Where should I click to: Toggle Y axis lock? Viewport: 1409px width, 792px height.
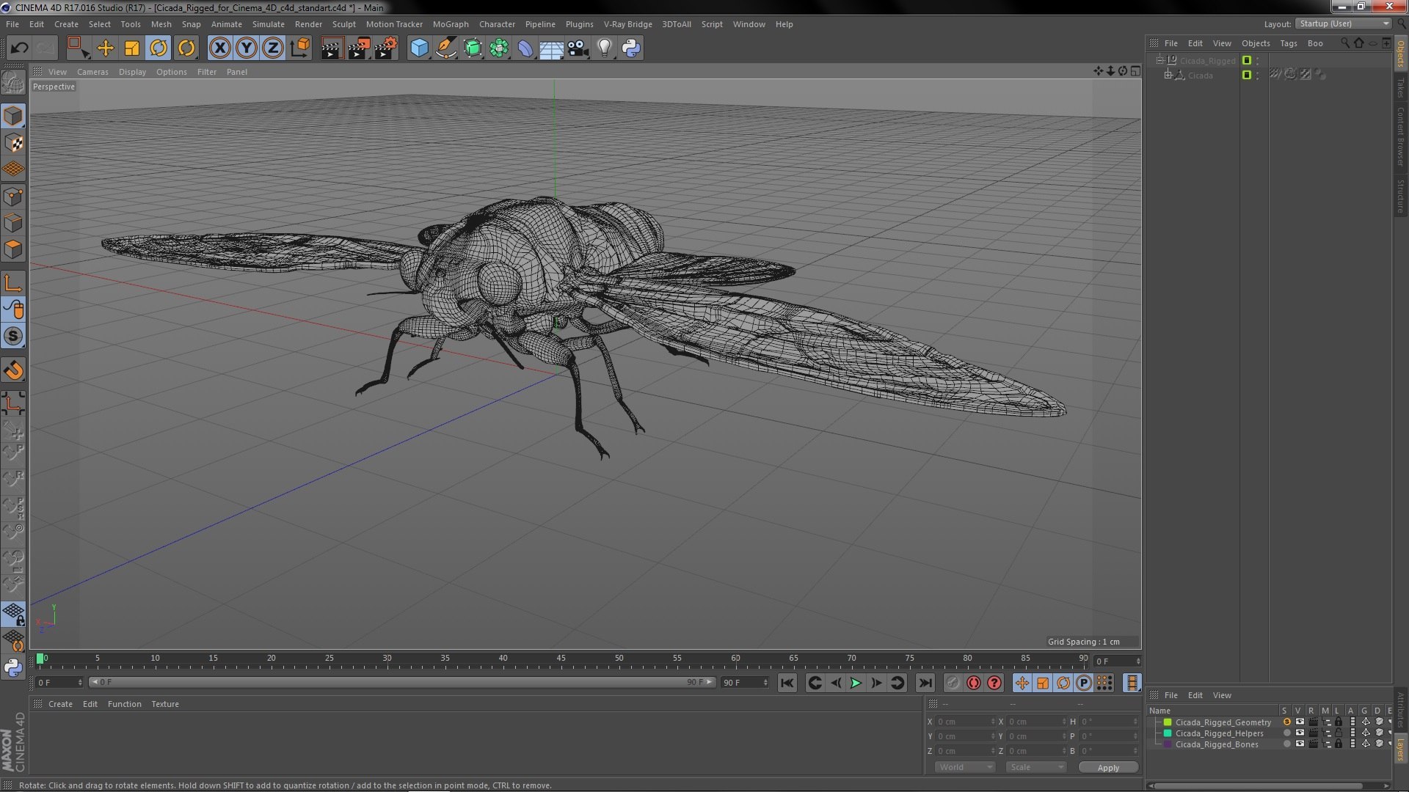click(247, 48)
